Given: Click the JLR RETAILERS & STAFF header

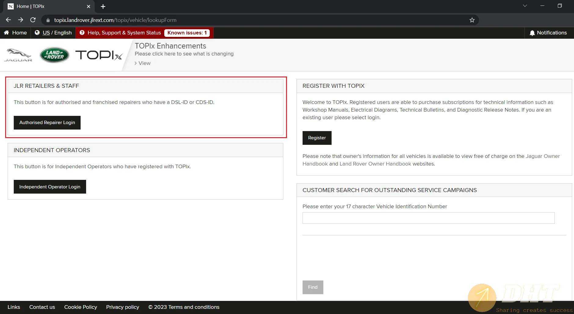Looking at the screenshot, I should [145, 86].
